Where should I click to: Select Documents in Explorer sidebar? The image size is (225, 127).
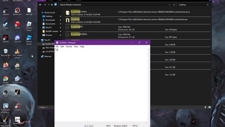50,24
